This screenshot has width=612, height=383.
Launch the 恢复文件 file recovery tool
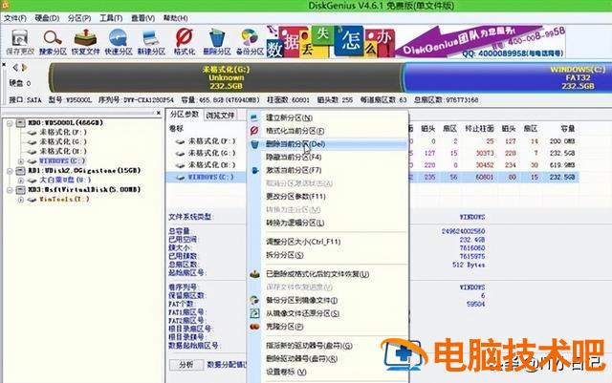click(x=85, y=42)
